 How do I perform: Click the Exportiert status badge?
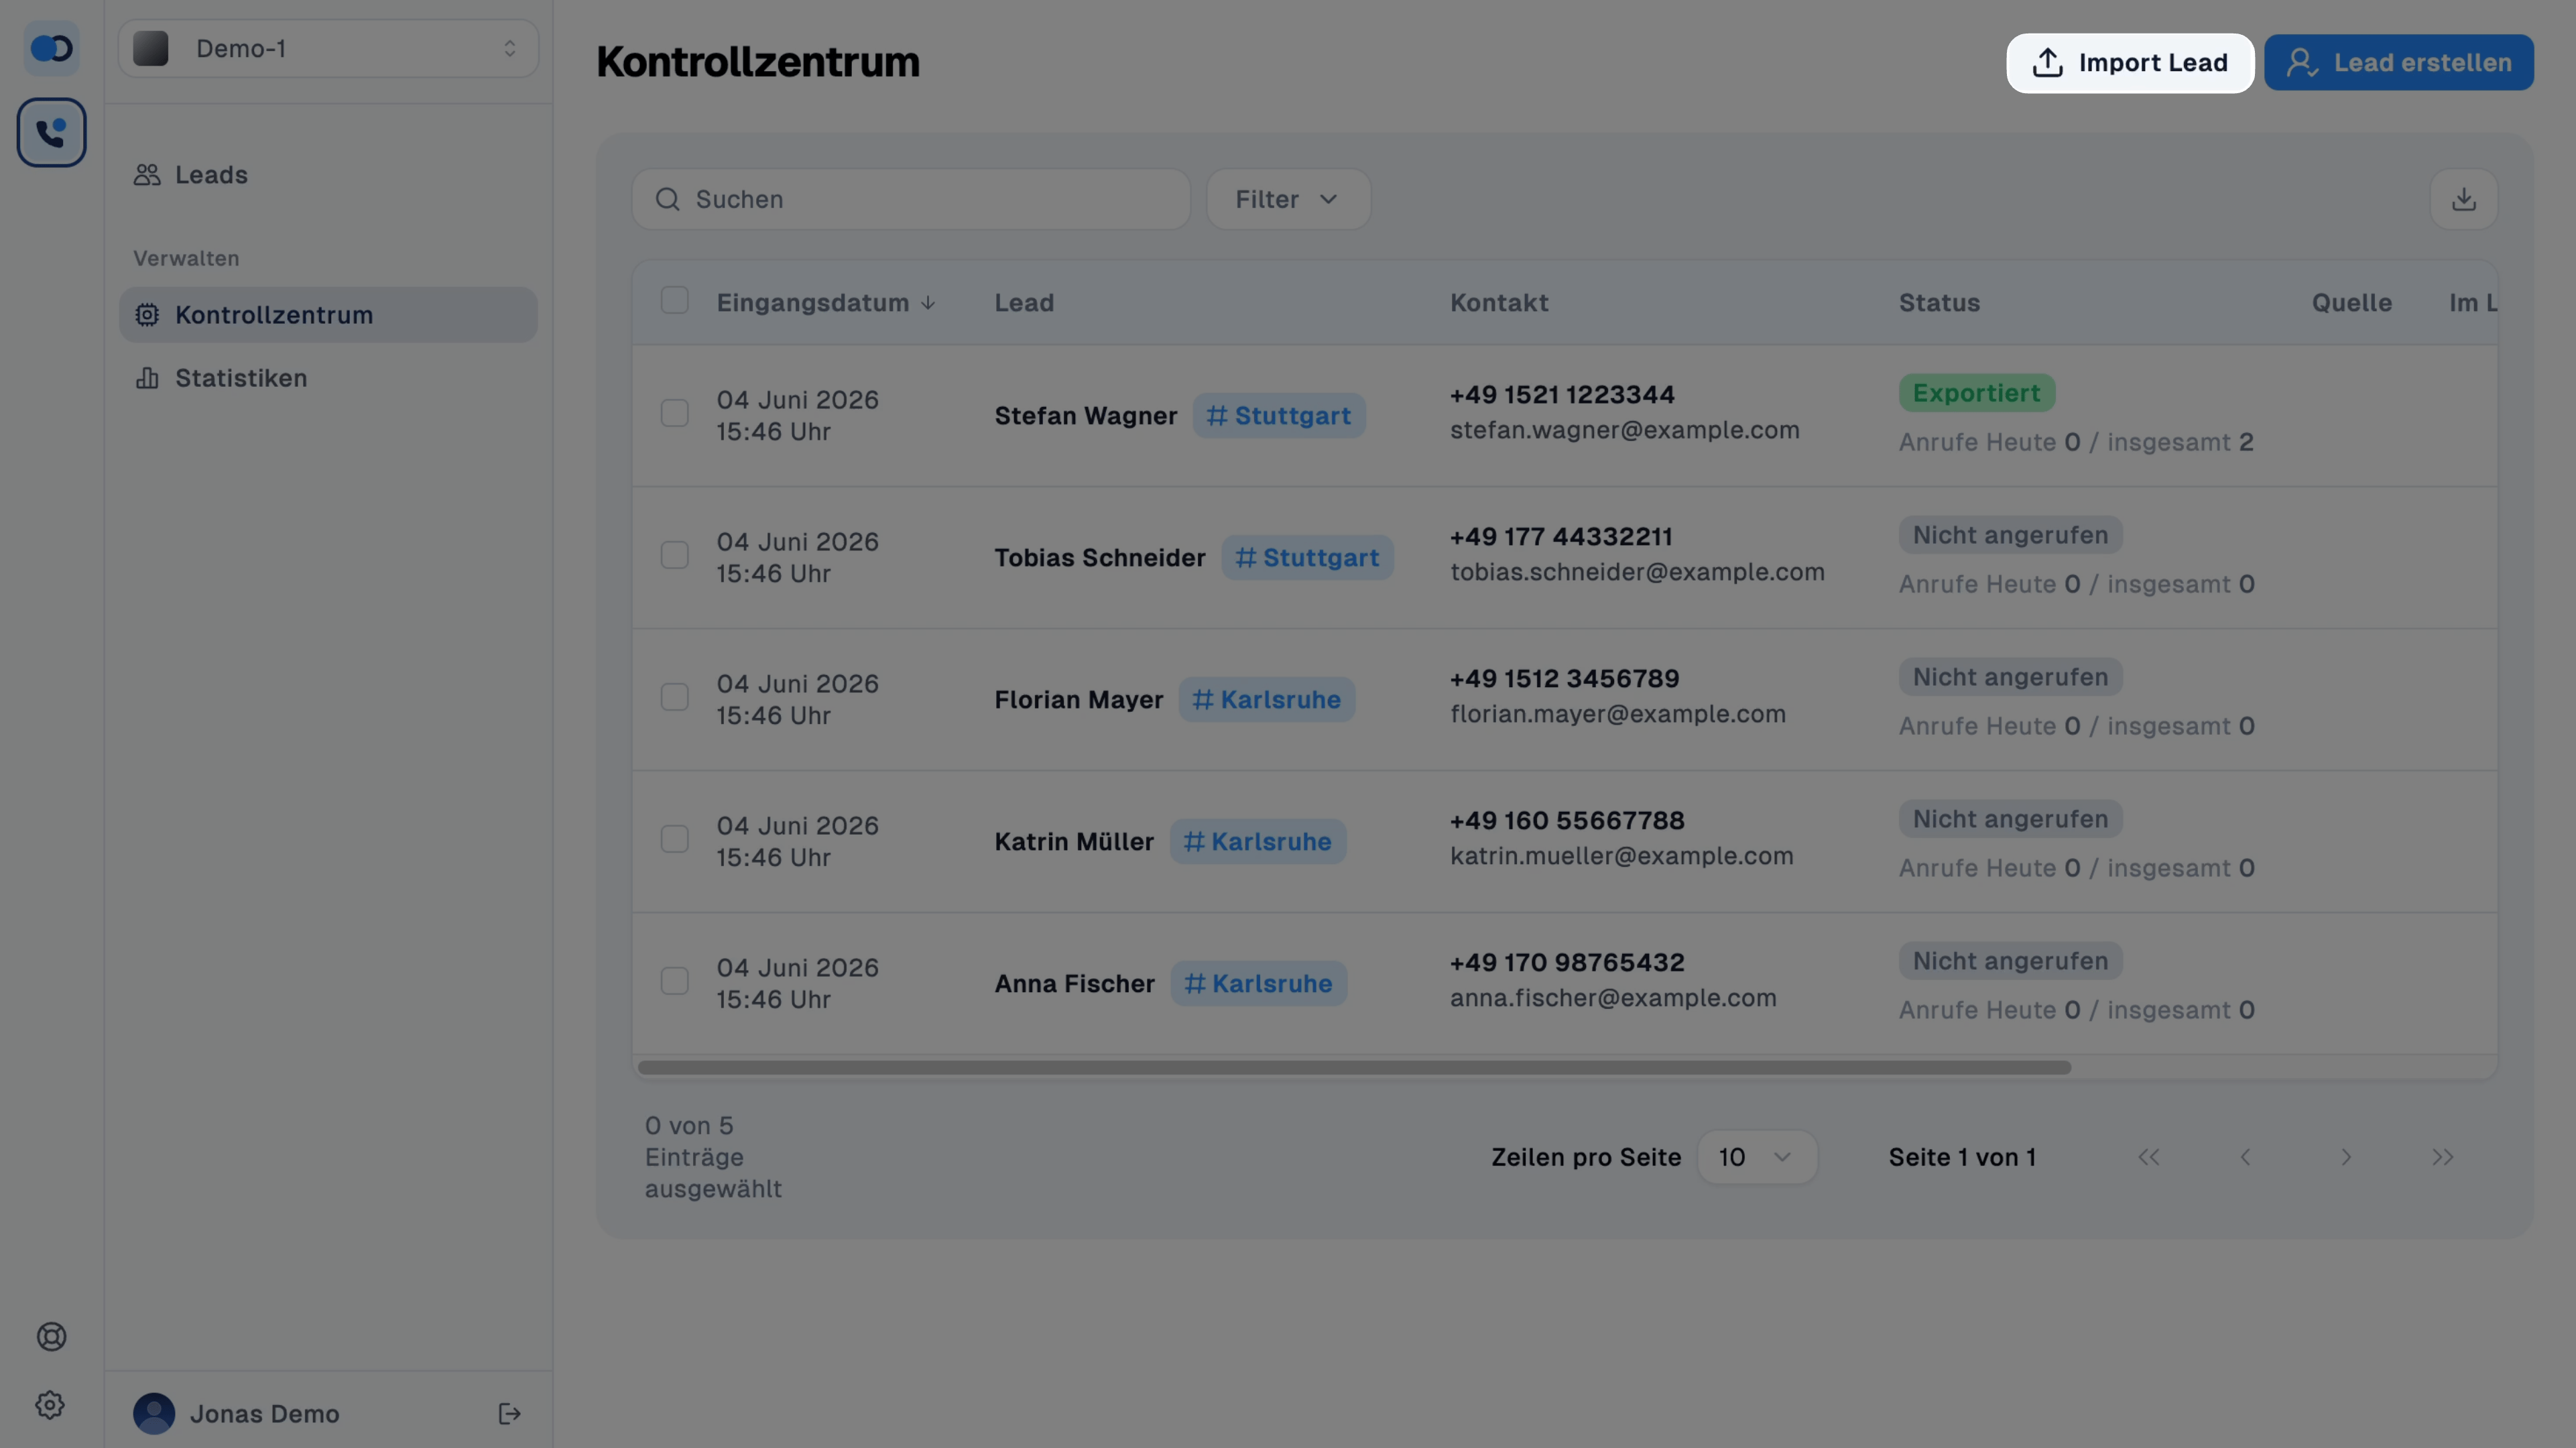[x=1977, y=393]
